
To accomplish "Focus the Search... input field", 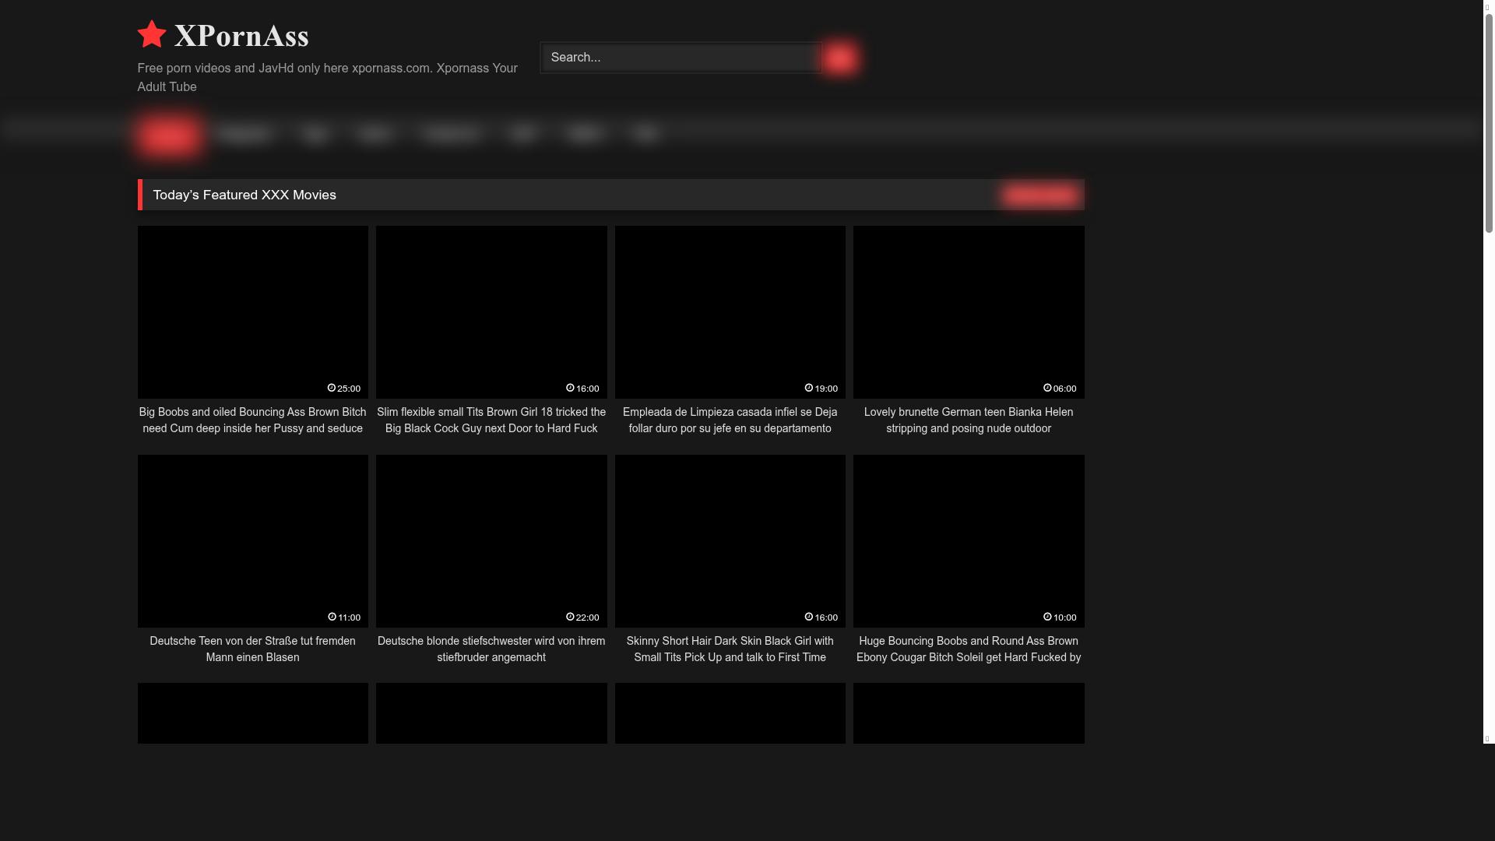I will click(681, 58).
